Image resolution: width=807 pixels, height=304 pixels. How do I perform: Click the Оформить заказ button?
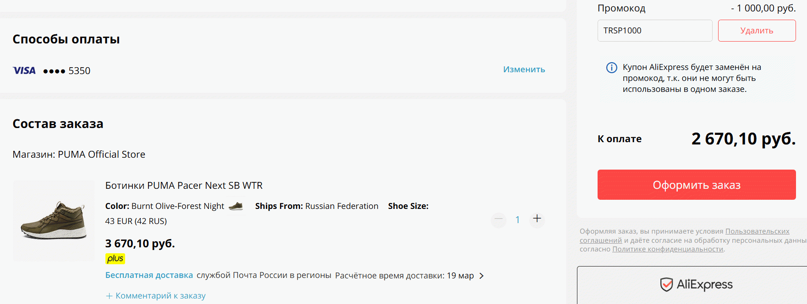(x=697, y=185)
